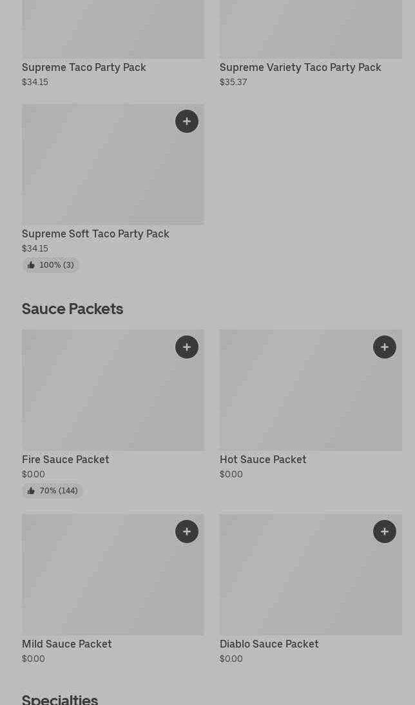Click thumbs-up icon under Fire Sauce Packet
Screen dimensions: 415x705
(x=31, y=491)
